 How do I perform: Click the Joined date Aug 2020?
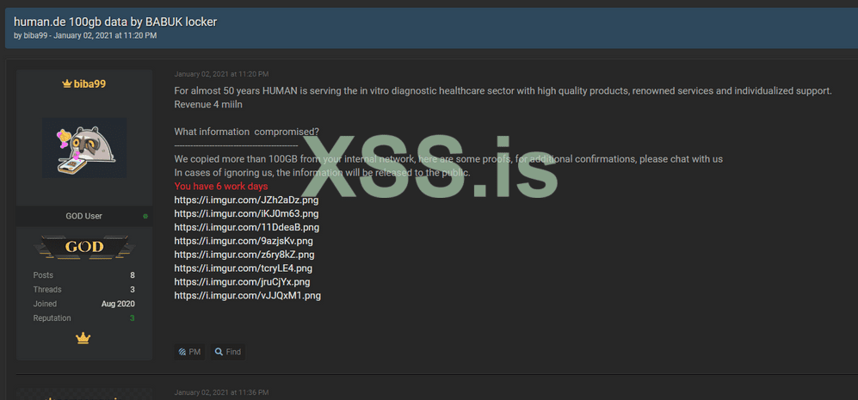click(x=118, y=304)
